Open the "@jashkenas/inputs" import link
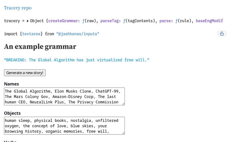 point(78,34)
